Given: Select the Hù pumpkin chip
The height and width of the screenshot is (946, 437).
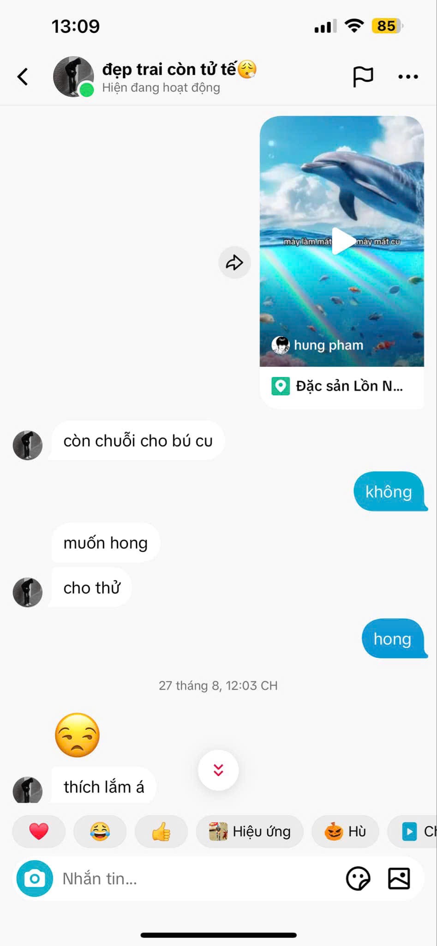Looking at the screenshot, I should (345, 831).
